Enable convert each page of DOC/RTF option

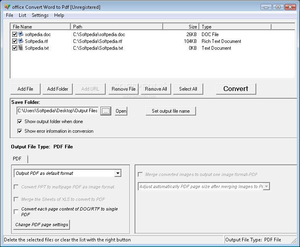16,212
